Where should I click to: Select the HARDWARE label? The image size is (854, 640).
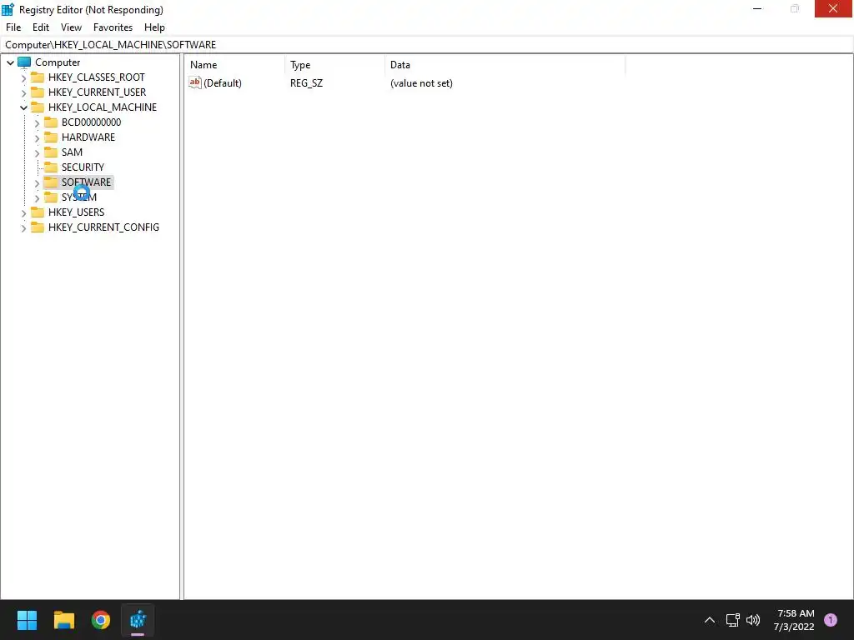(88, 137)
